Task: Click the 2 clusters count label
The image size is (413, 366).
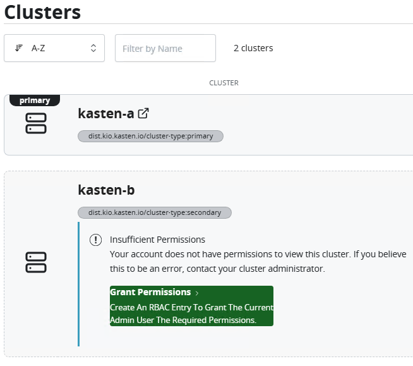Action: coord(253,48)
